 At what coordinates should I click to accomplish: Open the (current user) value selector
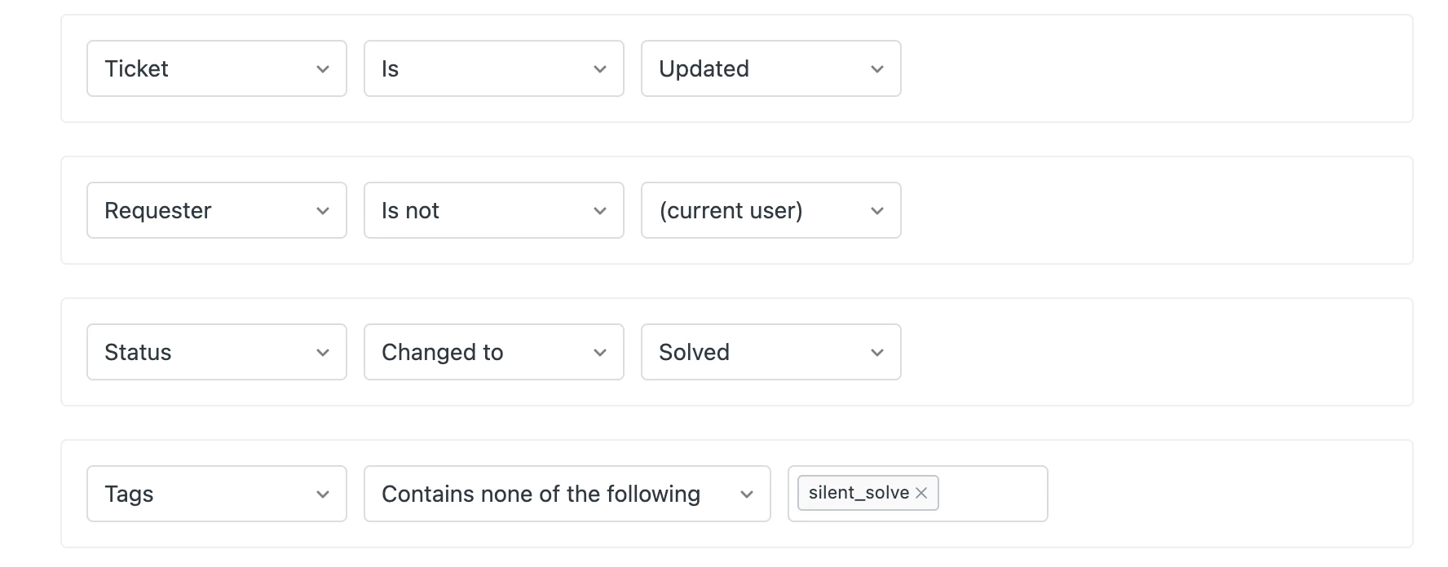[770, 210]
